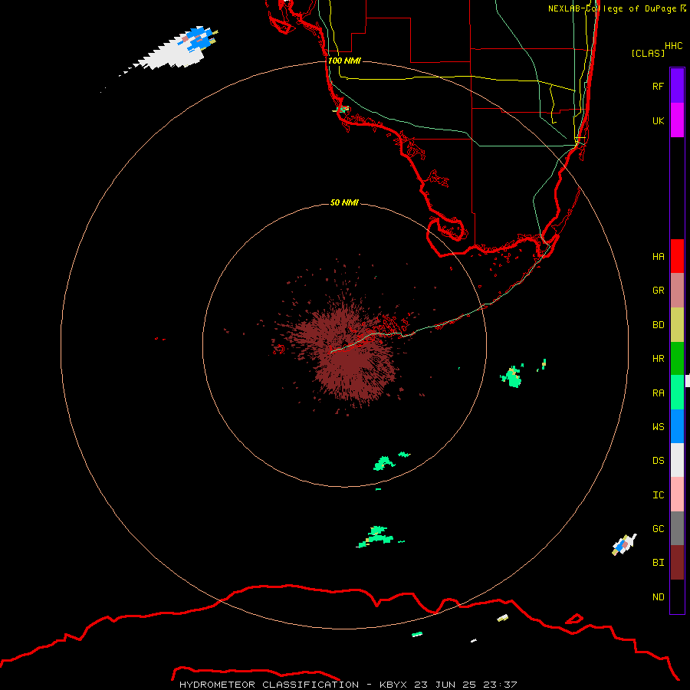
Task: Click the GR legend color swatch
Action: [677, 291]
